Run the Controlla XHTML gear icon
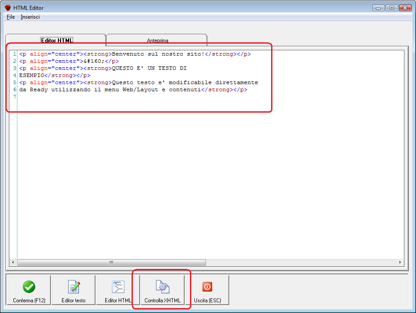Viewport: 416px width, 313px height. pos(162,287)
